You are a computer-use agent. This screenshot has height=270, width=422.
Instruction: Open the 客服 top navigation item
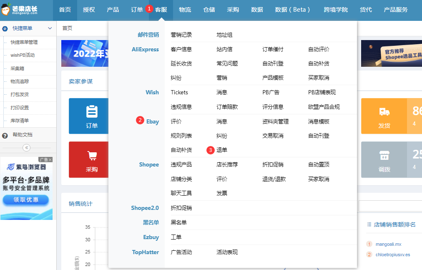click(161, 10)
